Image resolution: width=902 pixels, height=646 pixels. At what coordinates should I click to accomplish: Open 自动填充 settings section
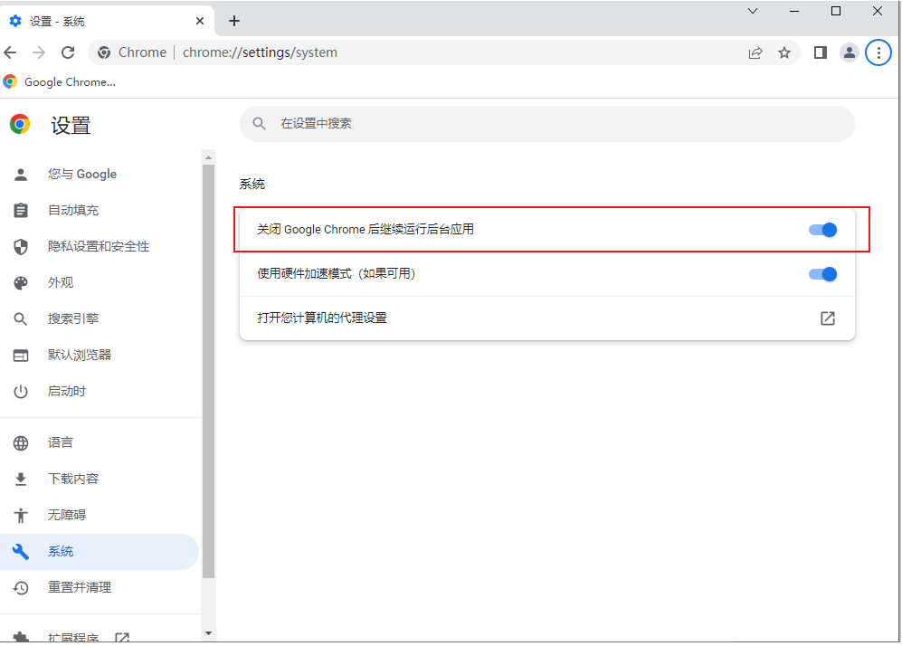point(99,211)
